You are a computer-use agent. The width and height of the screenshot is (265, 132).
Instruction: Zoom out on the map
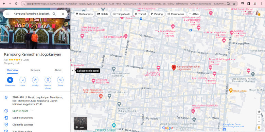tap(259, 122)
